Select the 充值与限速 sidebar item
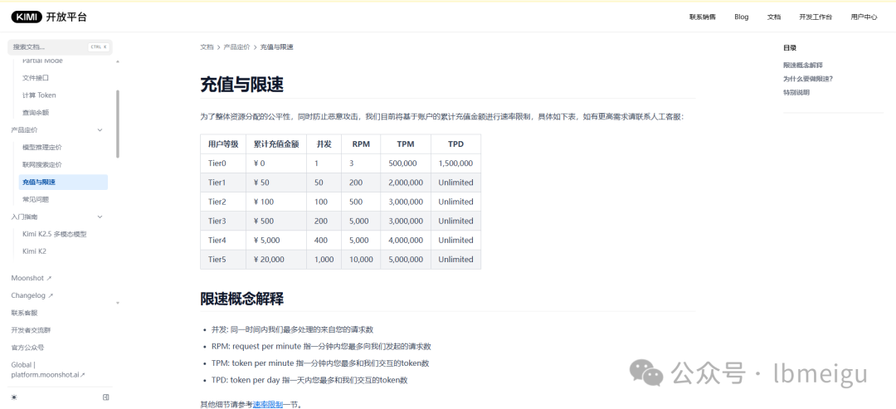Screen dimensions: 896x409 pyautogui.click(x=63, y=183)
